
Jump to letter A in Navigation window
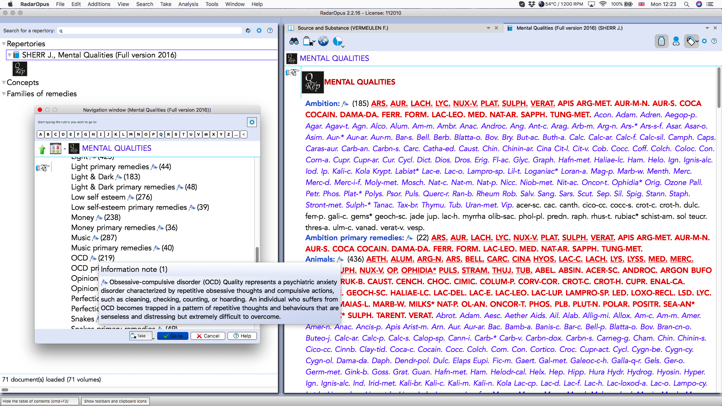click(41, 134)
